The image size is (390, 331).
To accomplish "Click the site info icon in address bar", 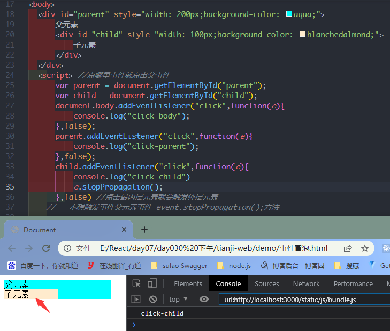I will (x=67, y=248).
